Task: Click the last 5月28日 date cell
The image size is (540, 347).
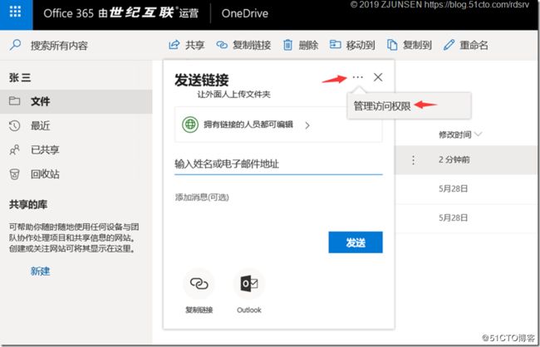Action: pos(454,217)
